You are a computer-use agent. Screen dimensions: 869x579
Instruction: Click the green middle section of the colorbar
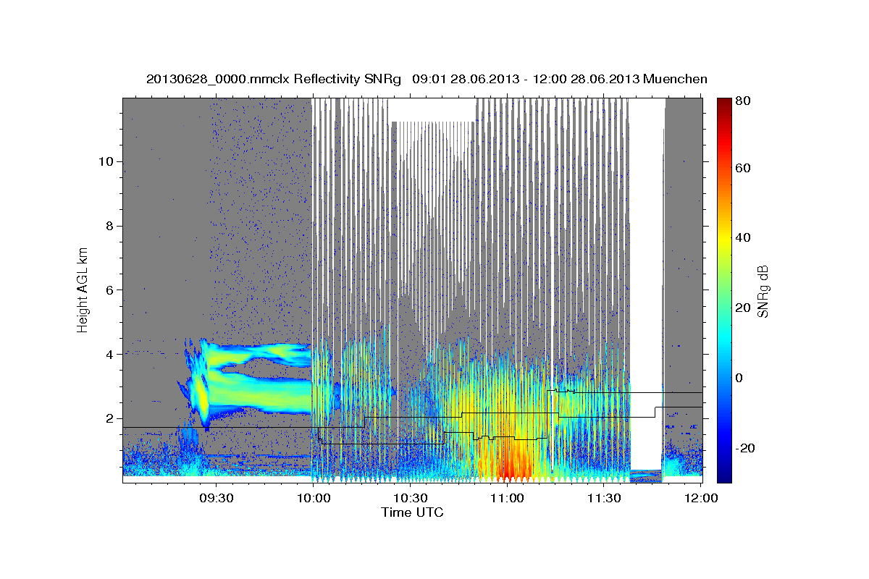pos(723,289)
